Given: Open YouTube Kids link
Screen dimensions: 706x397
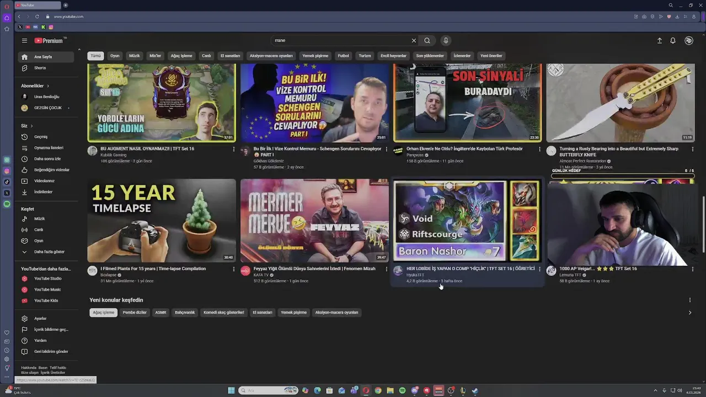Looking at the screenshot, I should pyautogui.click(x=45, y=301).
